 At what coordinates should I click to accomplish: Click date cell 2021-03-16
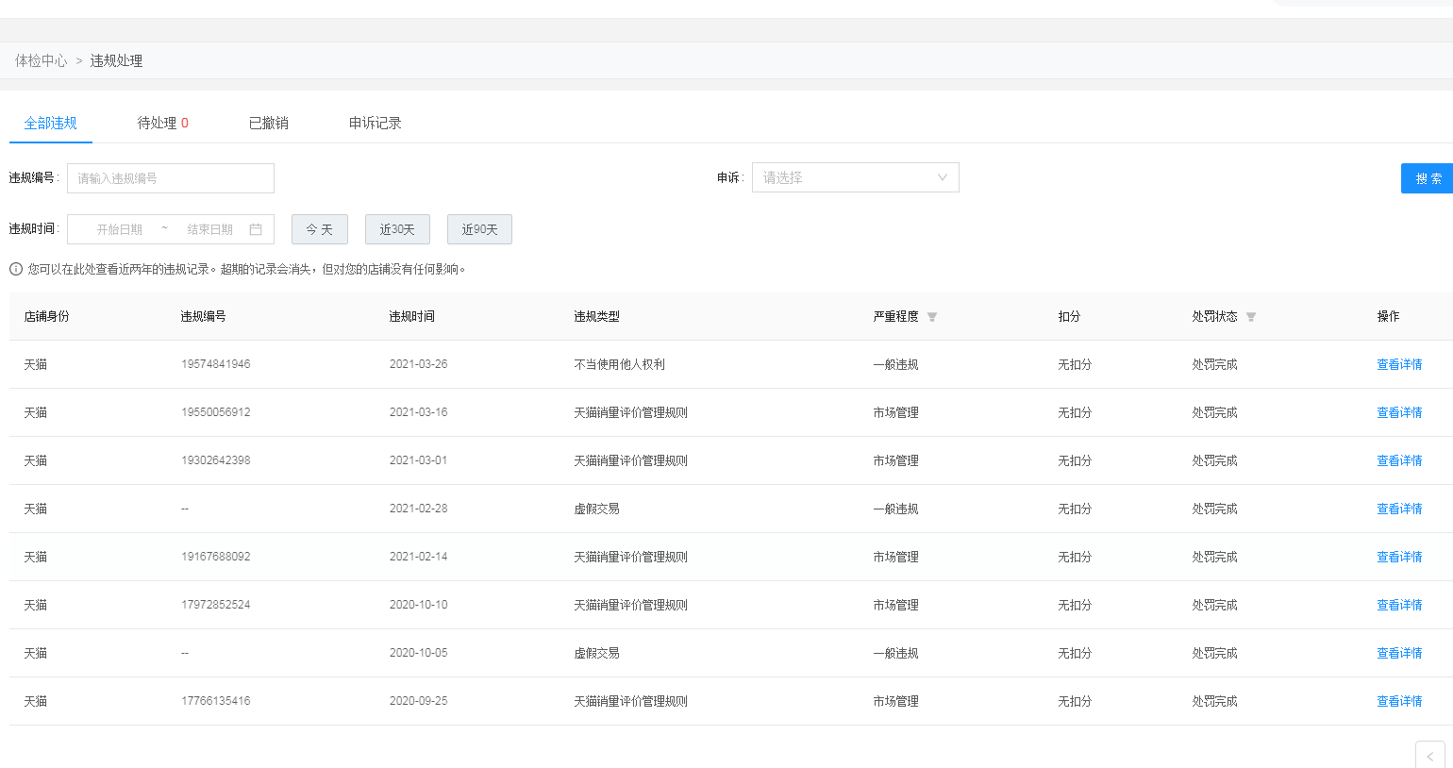(419, 412)
